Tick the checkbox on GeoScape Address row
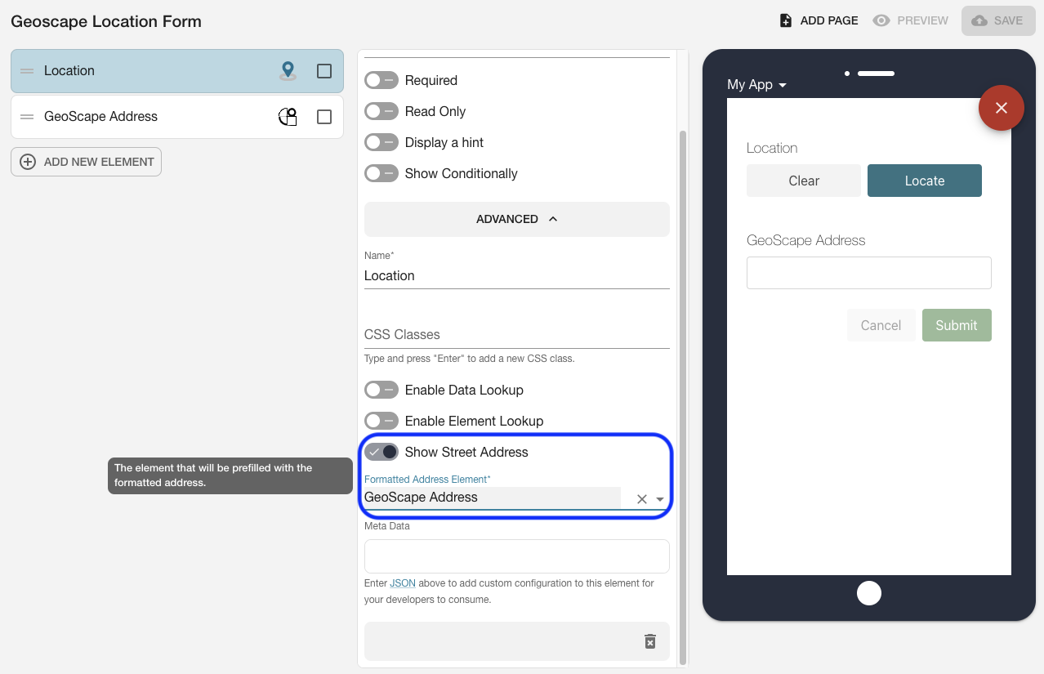The width and height of the screenshot is (1044, 674). (x=324, y=117)
